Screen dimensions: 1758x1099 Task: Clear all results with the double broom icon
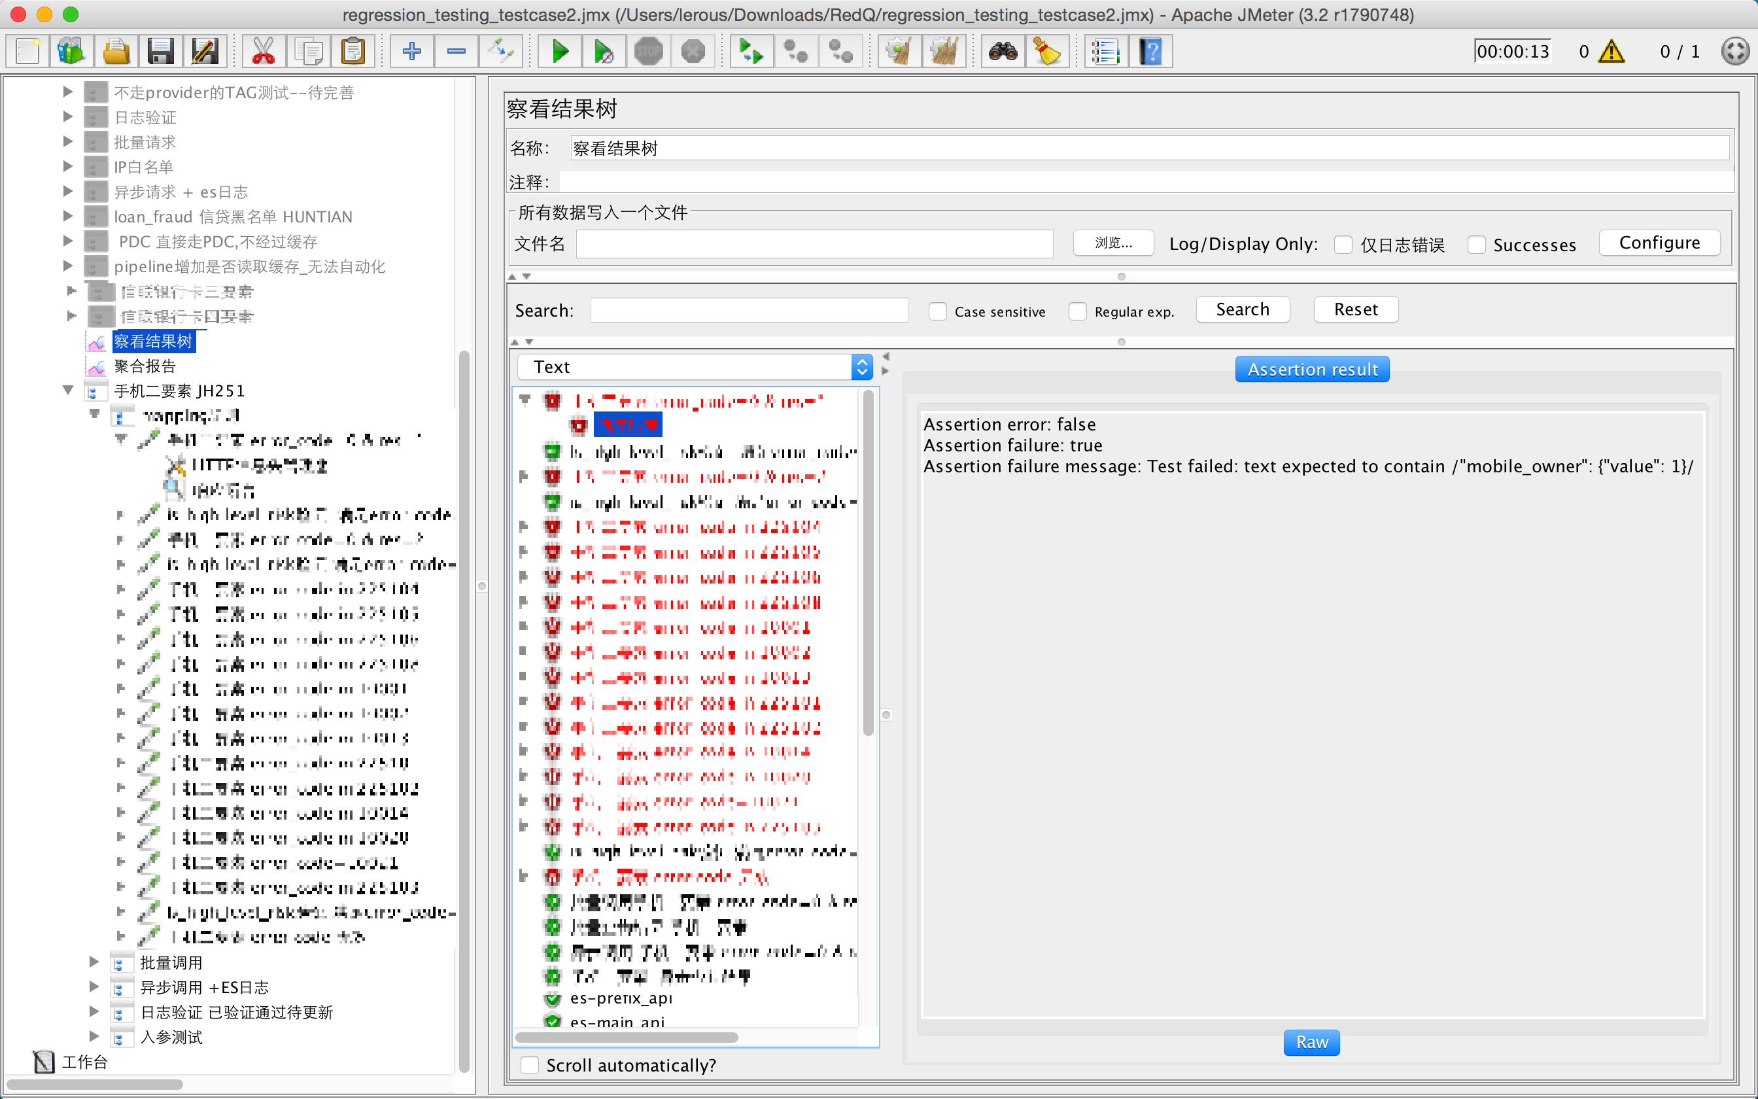coord(944,51)
